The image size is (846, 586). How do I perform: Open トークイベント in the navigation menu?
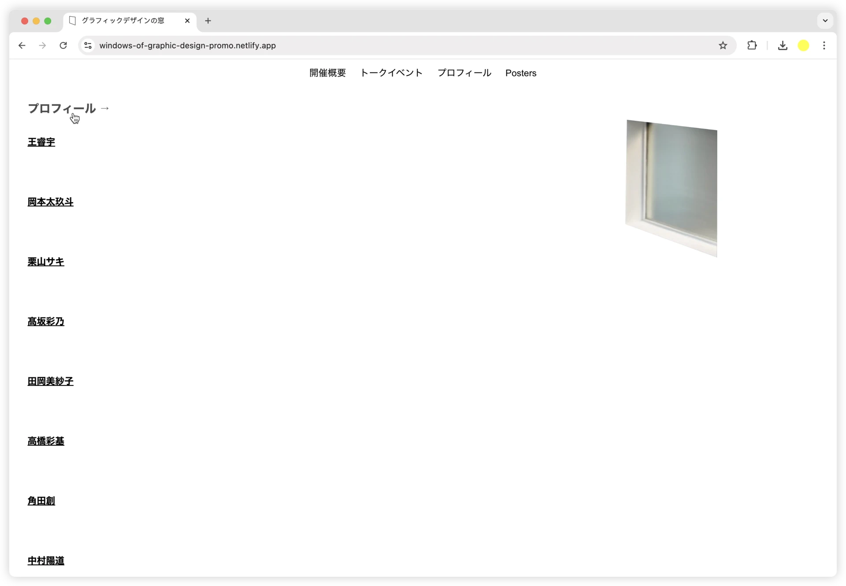point(391,73)
